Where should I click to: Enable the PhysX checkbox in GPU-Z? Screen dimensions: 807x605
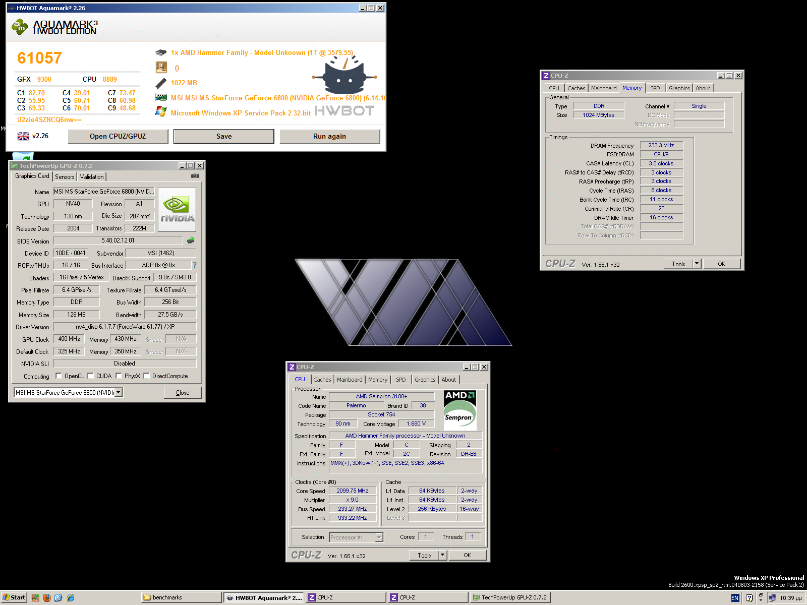pos(119,376)
